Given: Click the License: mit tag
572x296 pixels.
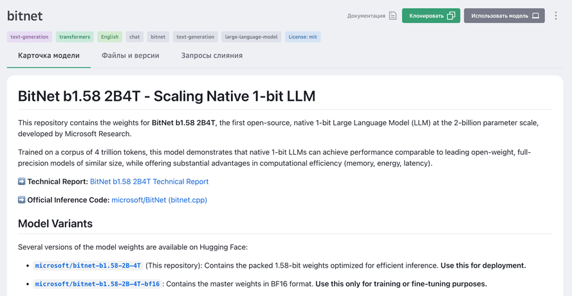Looking at the screenshot, I should coord(302,37).
